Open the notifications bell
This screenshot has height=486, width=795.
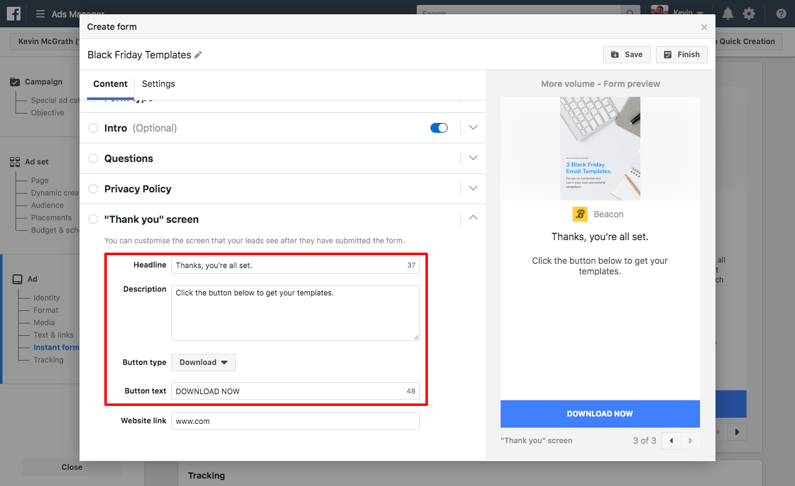tap(728, 14)
